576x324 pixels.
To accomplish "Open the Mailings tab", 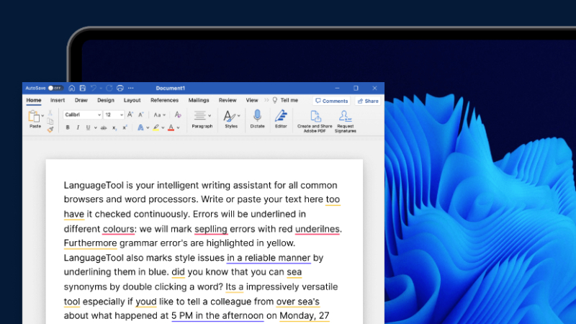I will (199, 100).
